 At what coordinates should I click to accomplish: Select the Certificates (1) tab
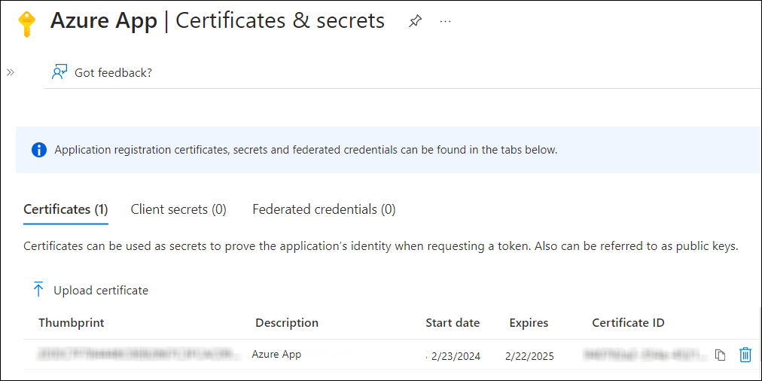click(x=66, y=209)
